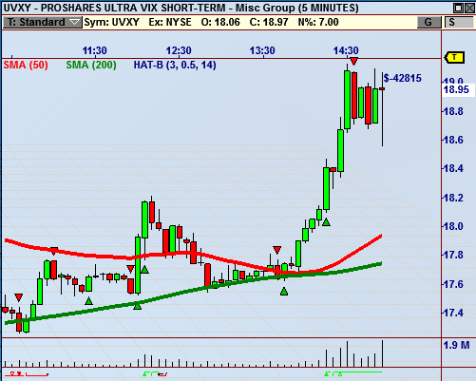Click the 18.95 current price label

456,89
